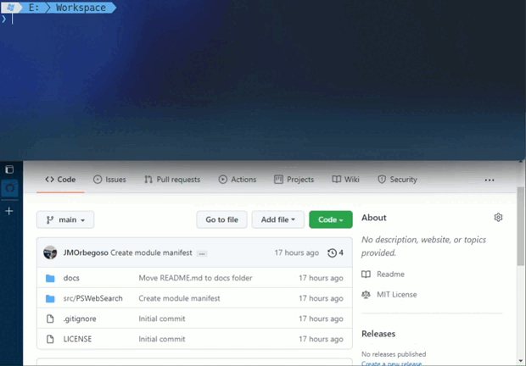The height and width of the screenshot is (366, 526).
Task: Click the src/PSWebSearch folder icon
Action: (x=50, y=298)
